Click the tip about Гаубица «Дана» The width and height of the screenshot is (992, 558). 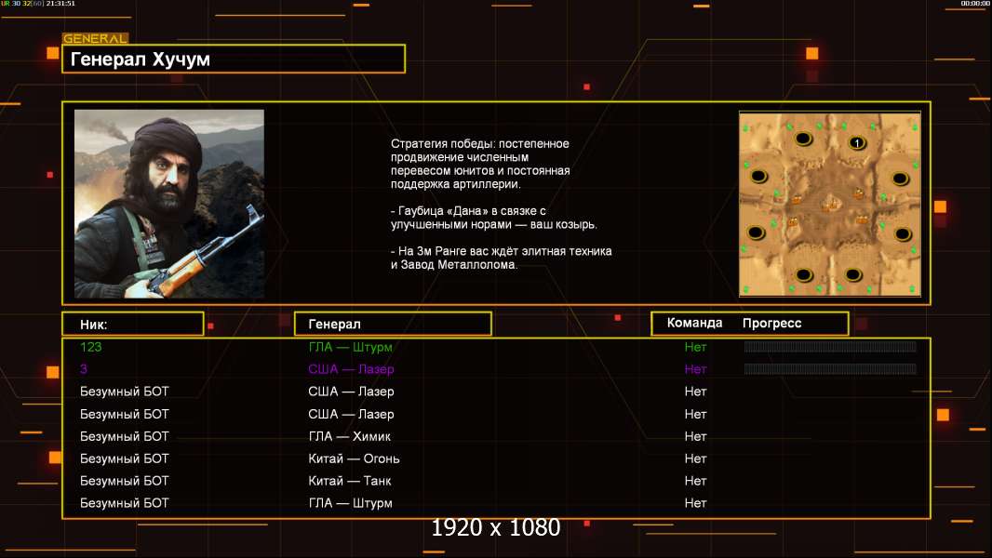pyautogui.click(x=493, y=218)
